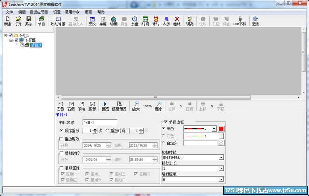Zoom in with 放大 magnifier
This screenshot has height=196, width=309.
point(136,106)
